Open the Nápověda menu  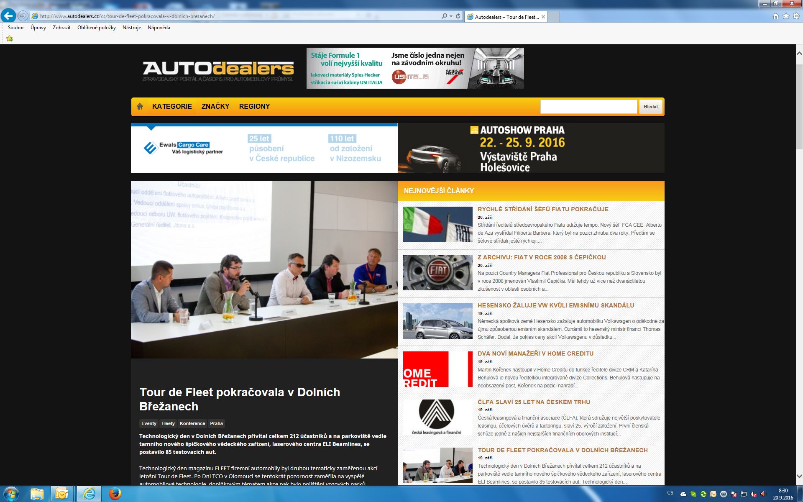pyautogui.click(x=159, y=28)
